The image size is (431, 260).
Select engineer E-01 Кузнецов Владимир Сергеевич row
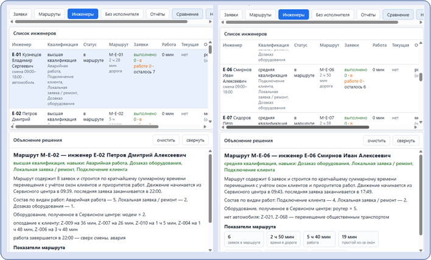point(108,79)
